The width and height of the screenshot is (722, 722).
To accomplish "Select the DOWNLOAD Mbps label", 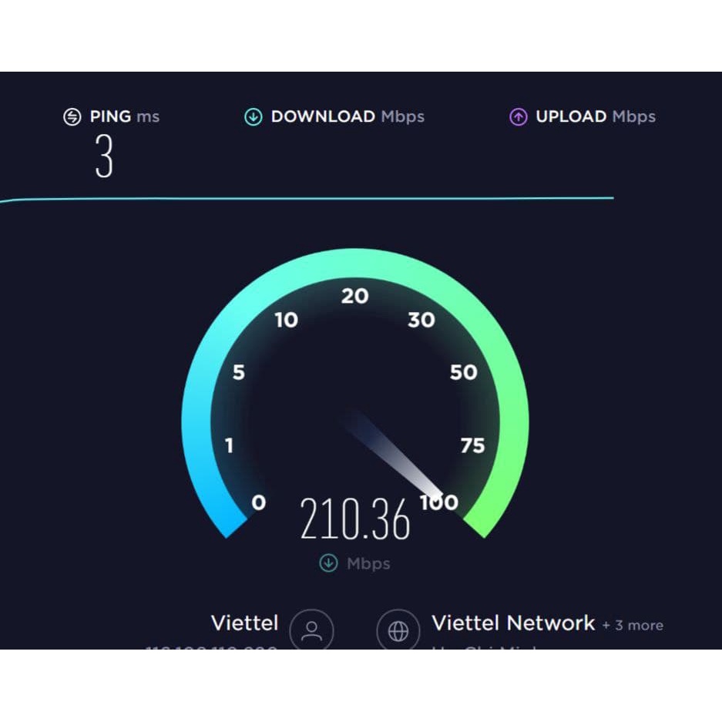I will pos(348,117).
